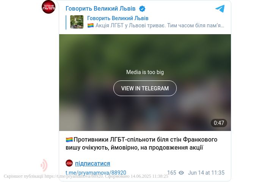The height and width of the screenshot is (183, 273).
Task: Click the Jun 14 at 11:35 timestamp
Action: pos(206,173)
